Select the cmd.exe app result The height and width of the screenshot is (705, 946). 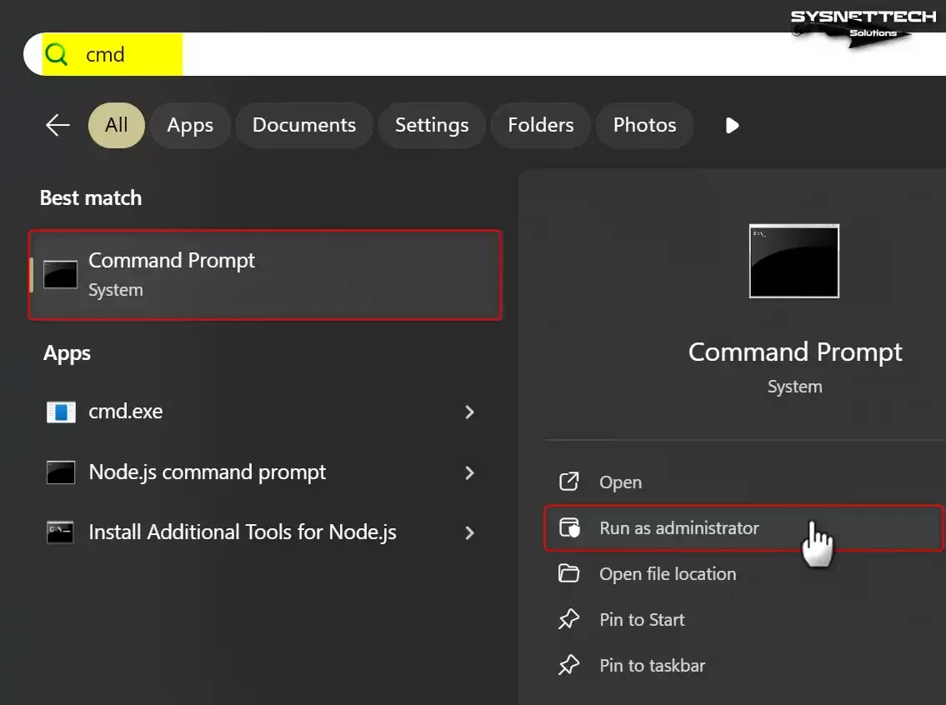click(x=265, y=412)
